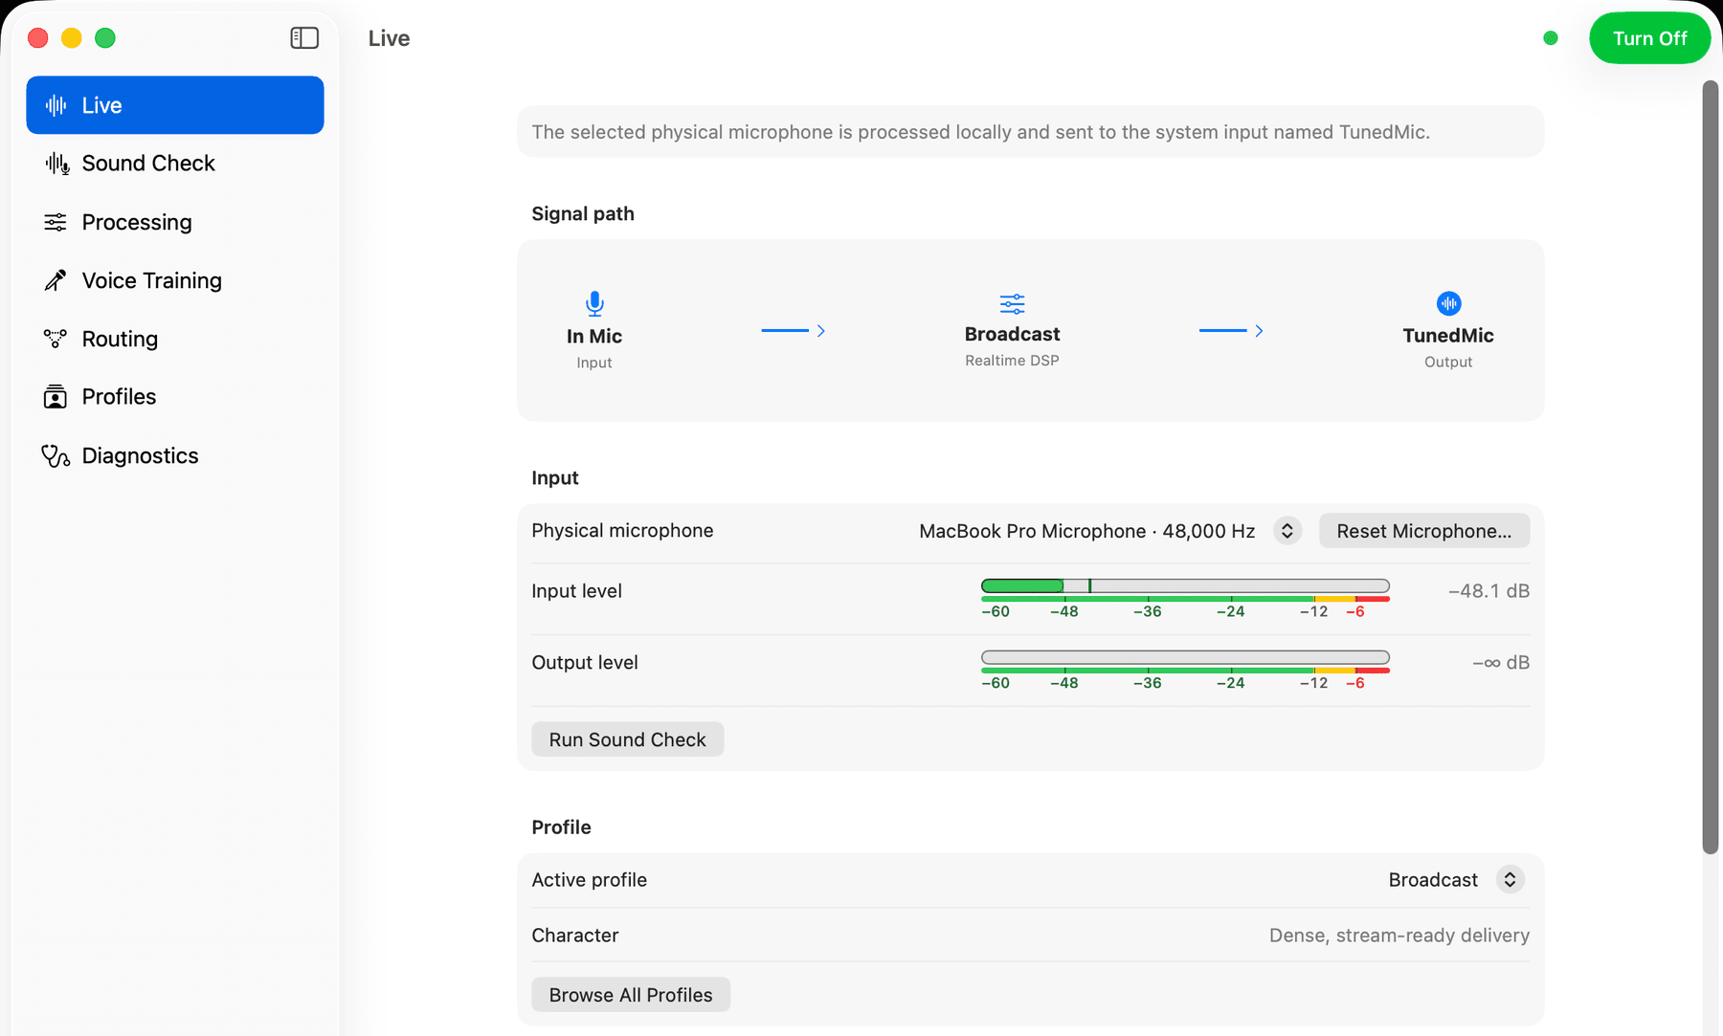The width and height of the screenshot is (1723, 1036).
Task: Click the arrow between In Mic and Broadcast
Action: (794, 331)
